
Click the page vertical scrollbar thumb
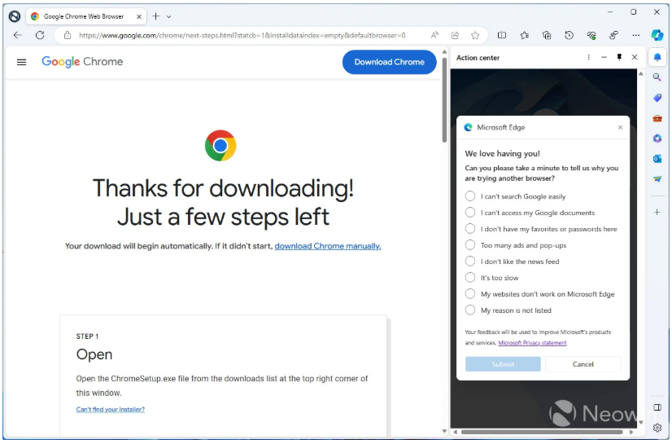click(444, 99)
